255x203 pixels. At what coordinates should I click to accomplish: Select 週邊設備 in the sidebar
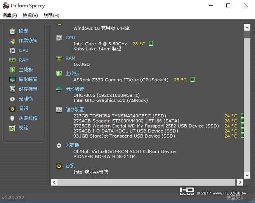pos(28,118)
